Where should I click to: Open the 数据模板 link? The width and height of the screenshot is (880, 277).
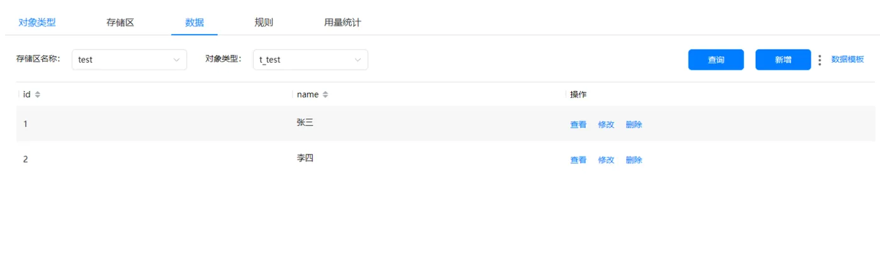pos(848,60)
